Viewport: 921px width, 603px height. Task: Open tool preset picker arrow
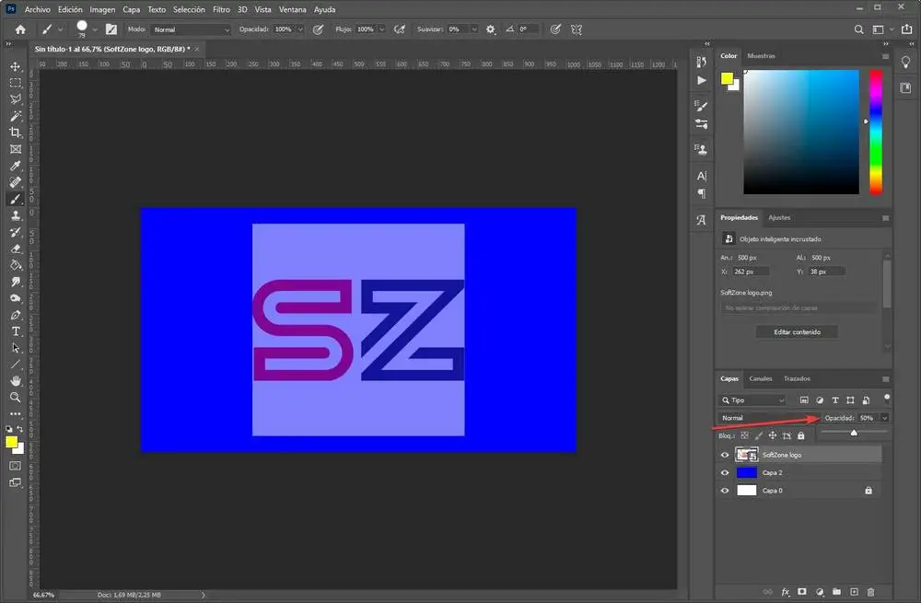[60, 30]
